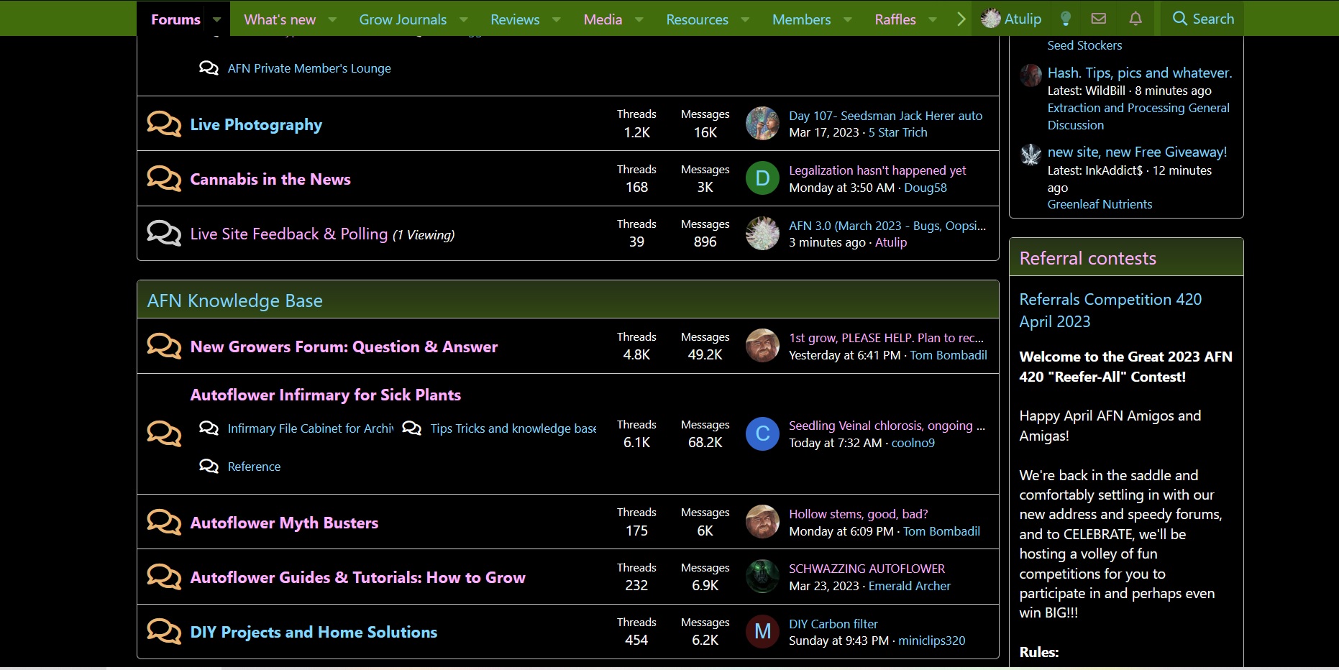Click the Reference sub-forum icon

point(209,467)
